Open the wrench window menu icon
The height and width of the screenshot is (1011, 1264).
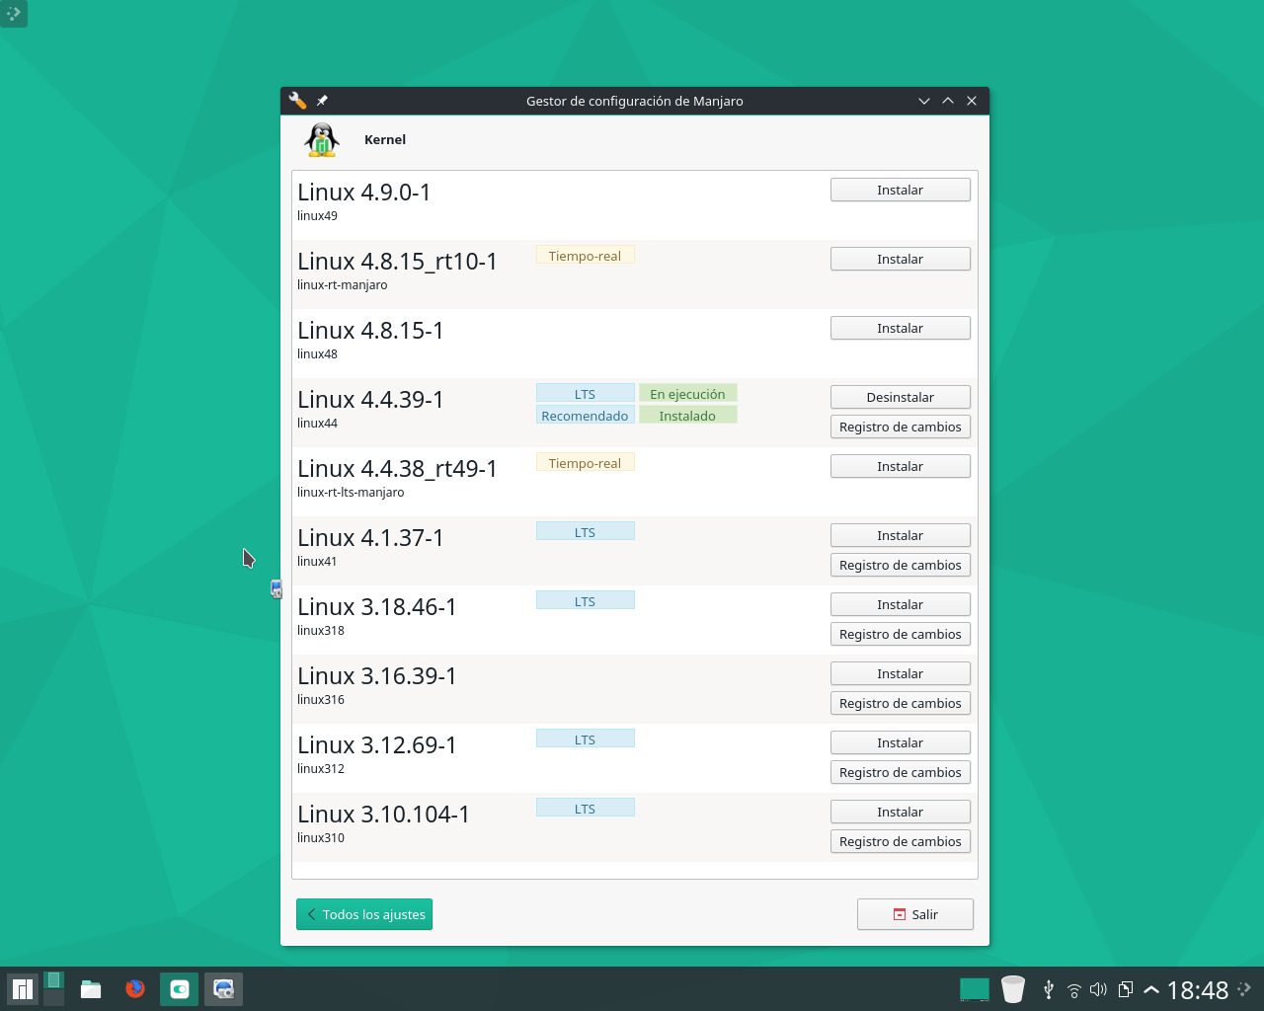[297, 101]
